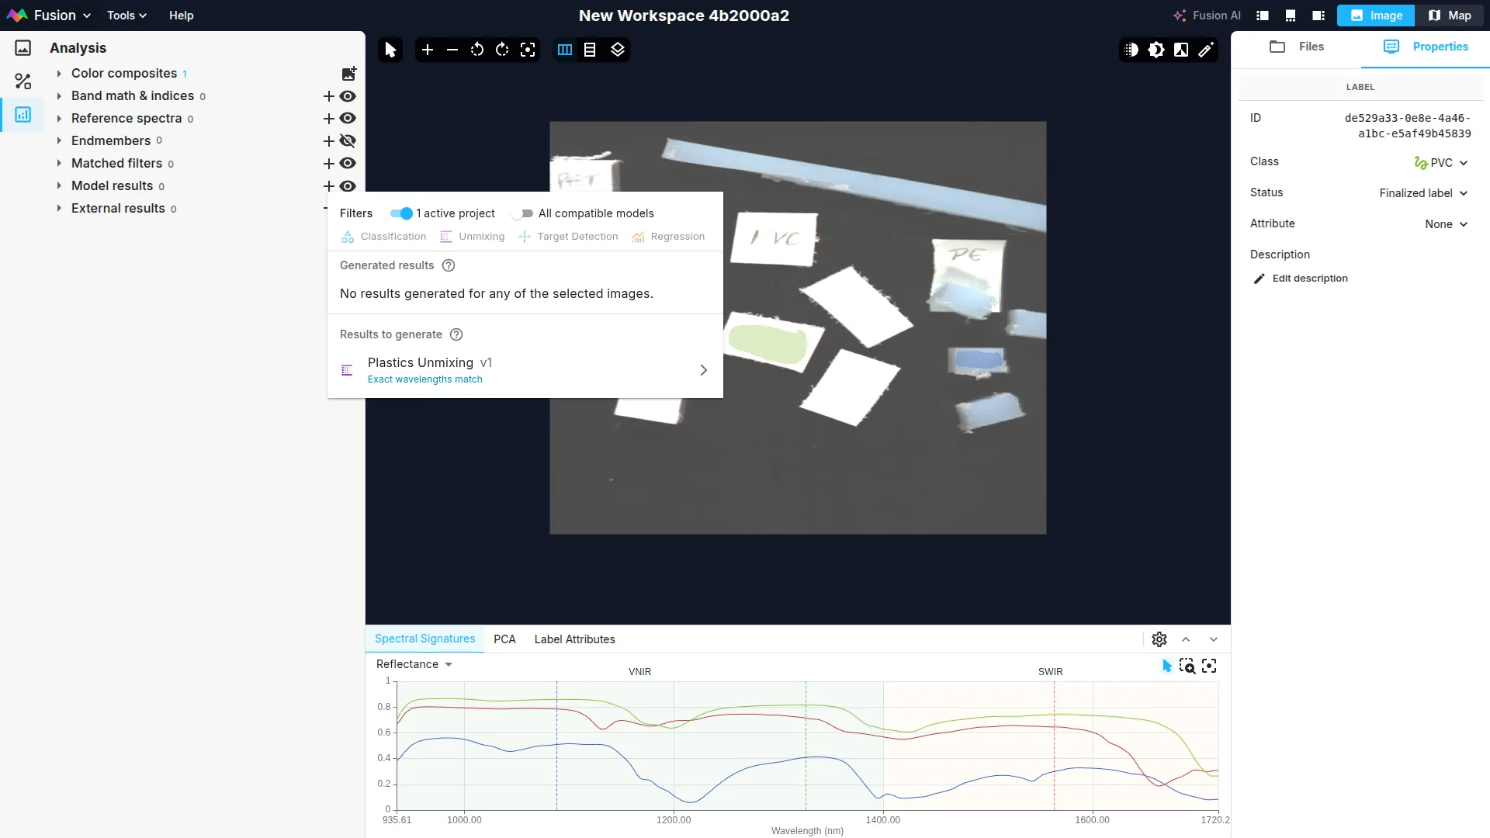The height and width of the screenshot is (838, 1490).
Task: Click the rotate clockwise icon
Action: click(502, 50)
